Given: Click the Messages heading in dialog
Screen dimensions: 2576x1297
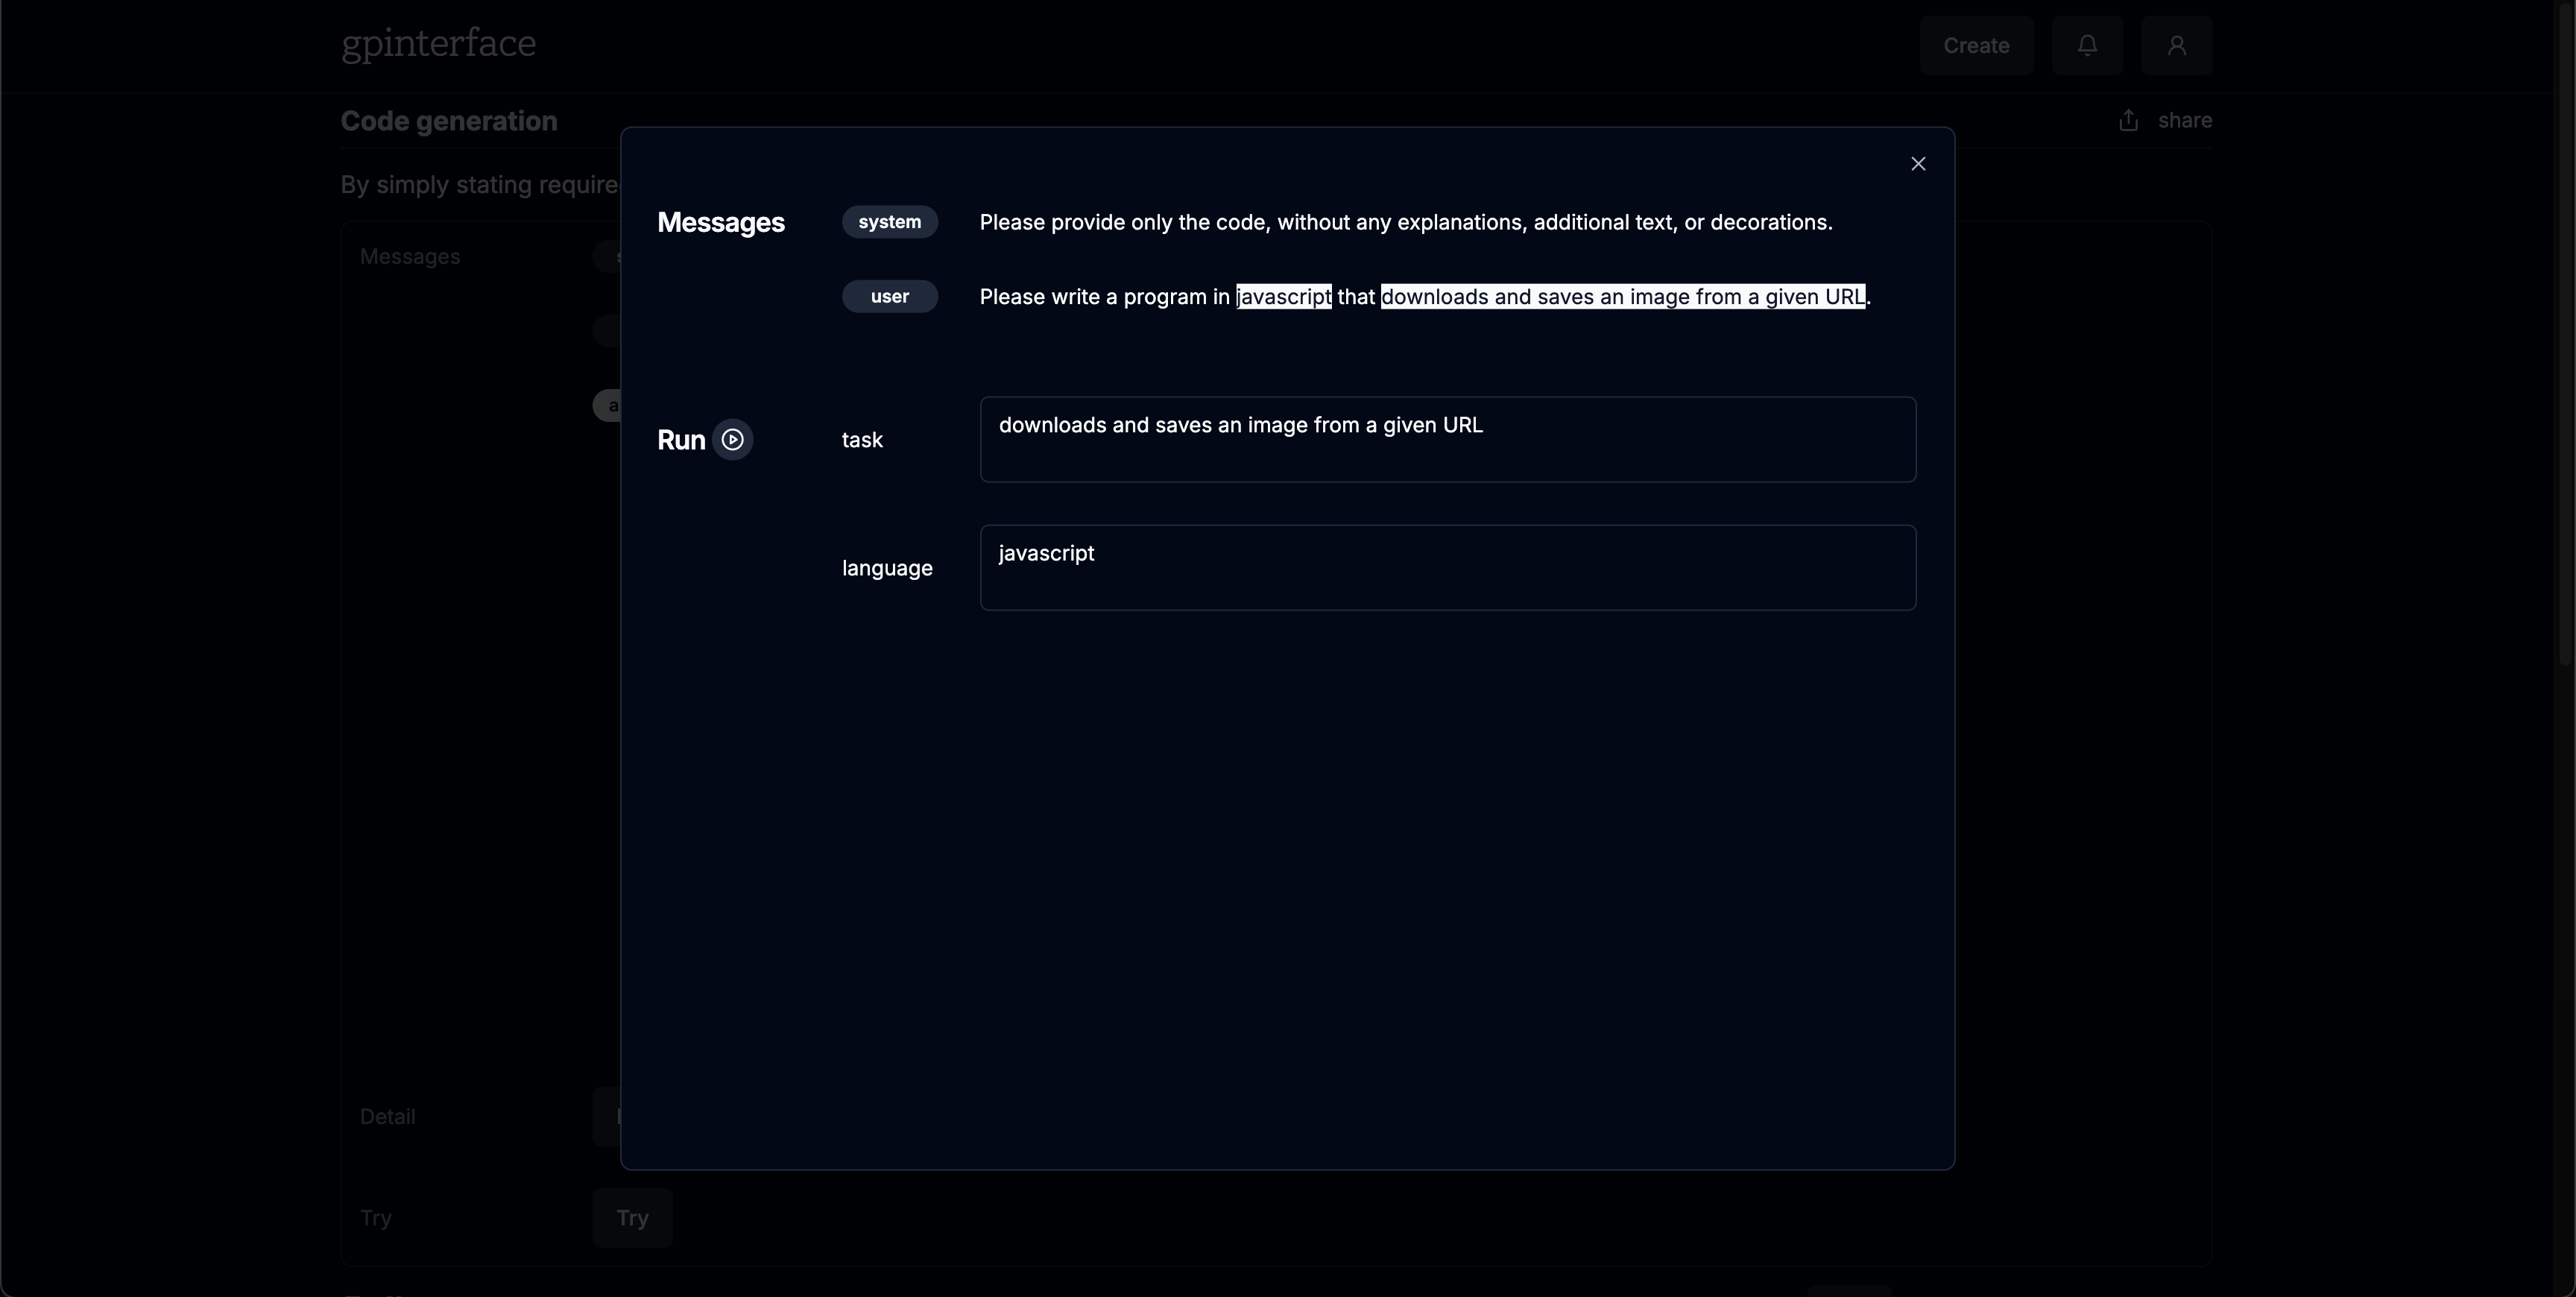Looking at the screenshot, I should click(x=720, y=223).
